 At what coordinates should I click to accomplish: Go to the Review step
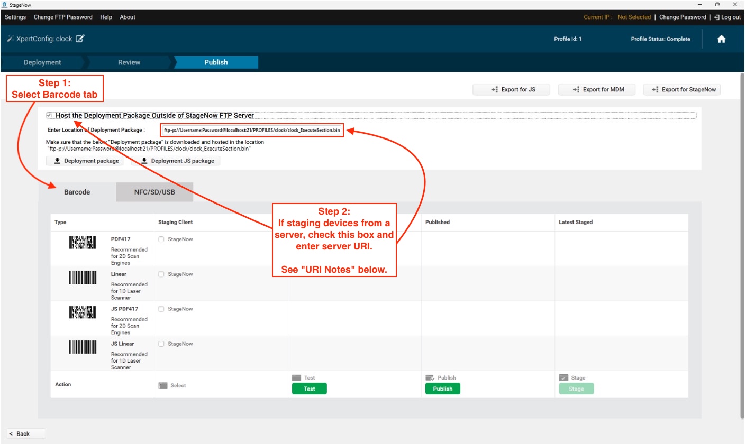coord(129,62)
